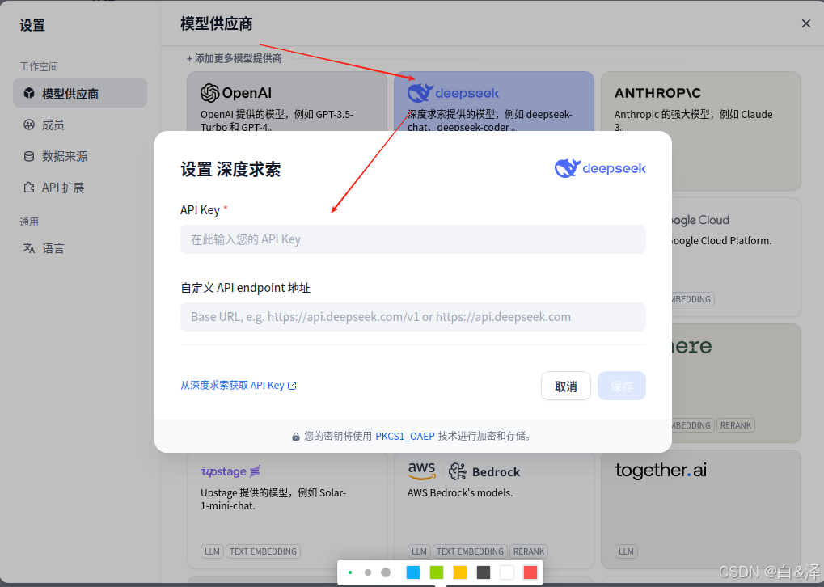Click the deepseek logo in the dialog header

[600, 168]
